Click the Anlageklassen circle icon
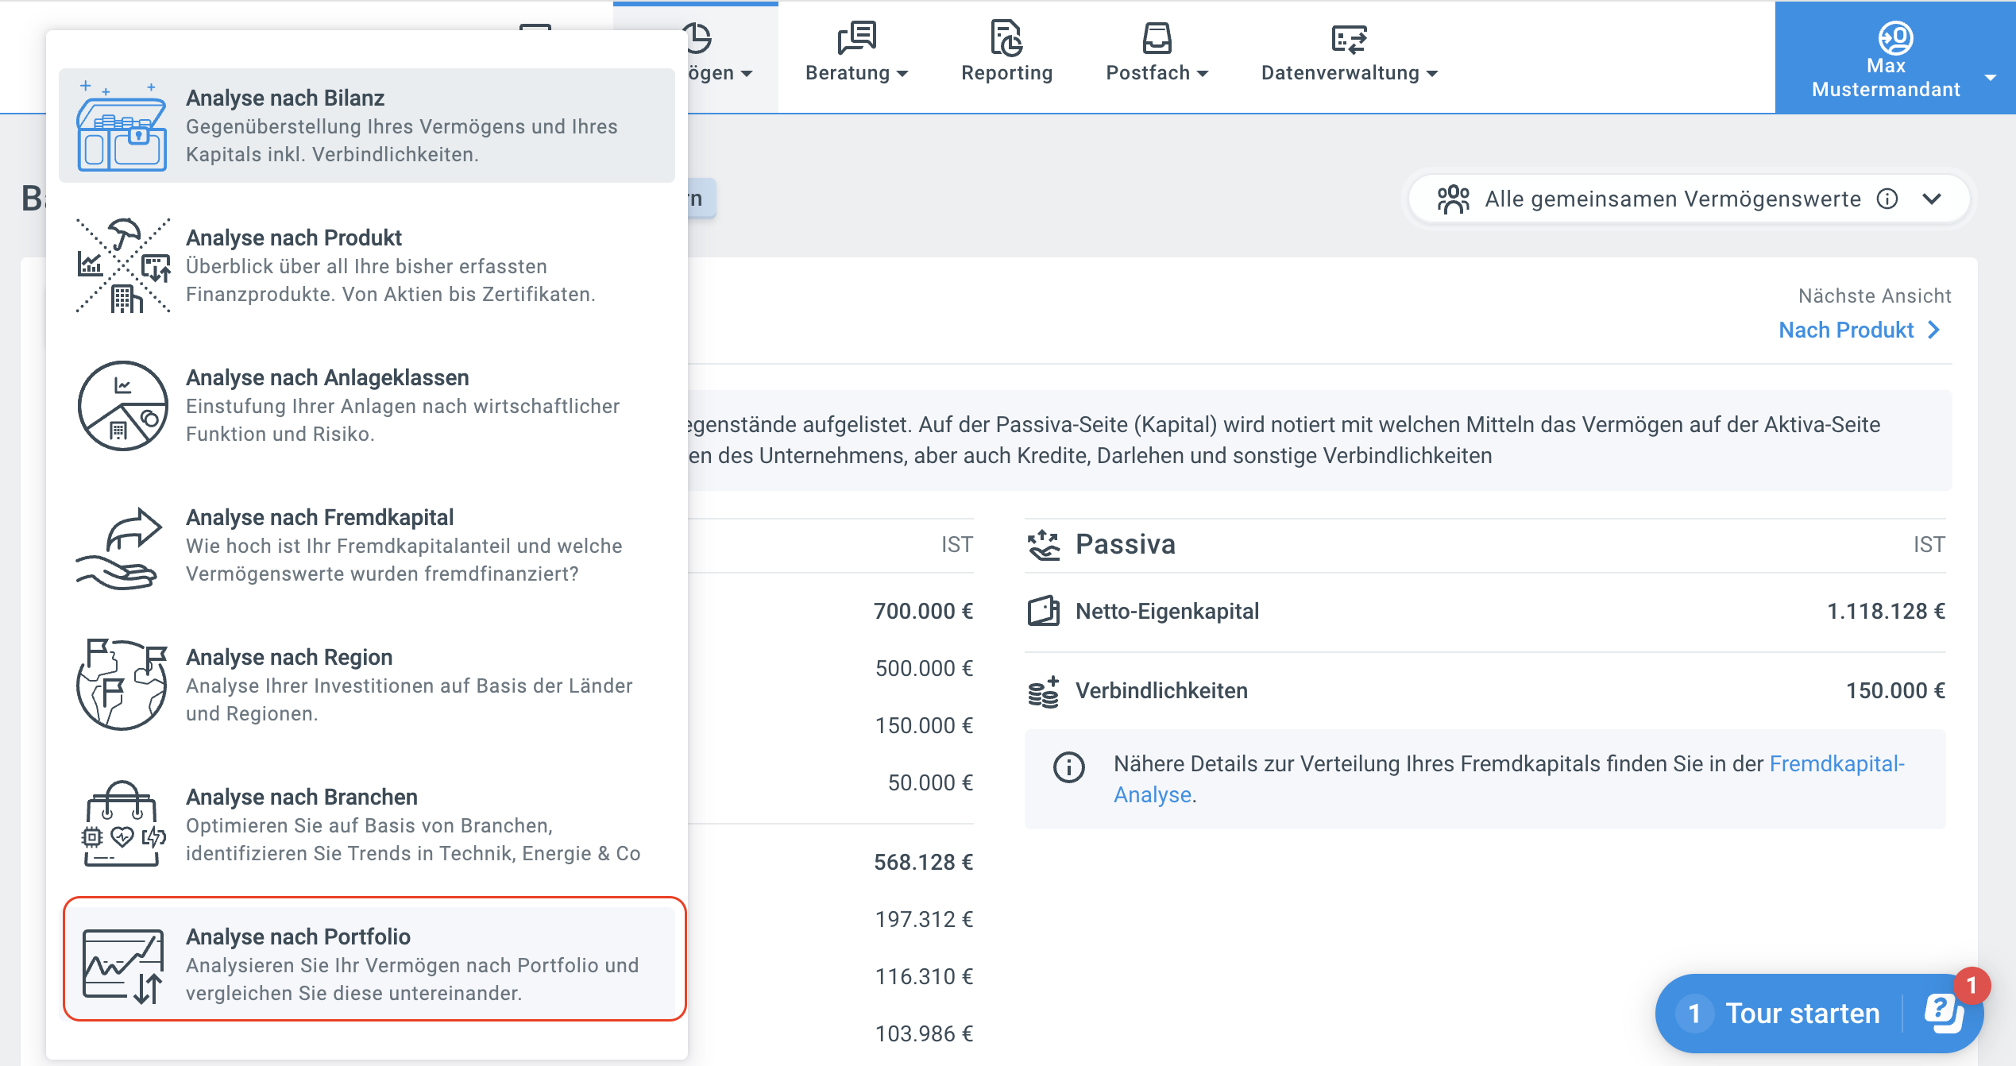Screen dimensions: 2016x1066 (x=122, y=406)
